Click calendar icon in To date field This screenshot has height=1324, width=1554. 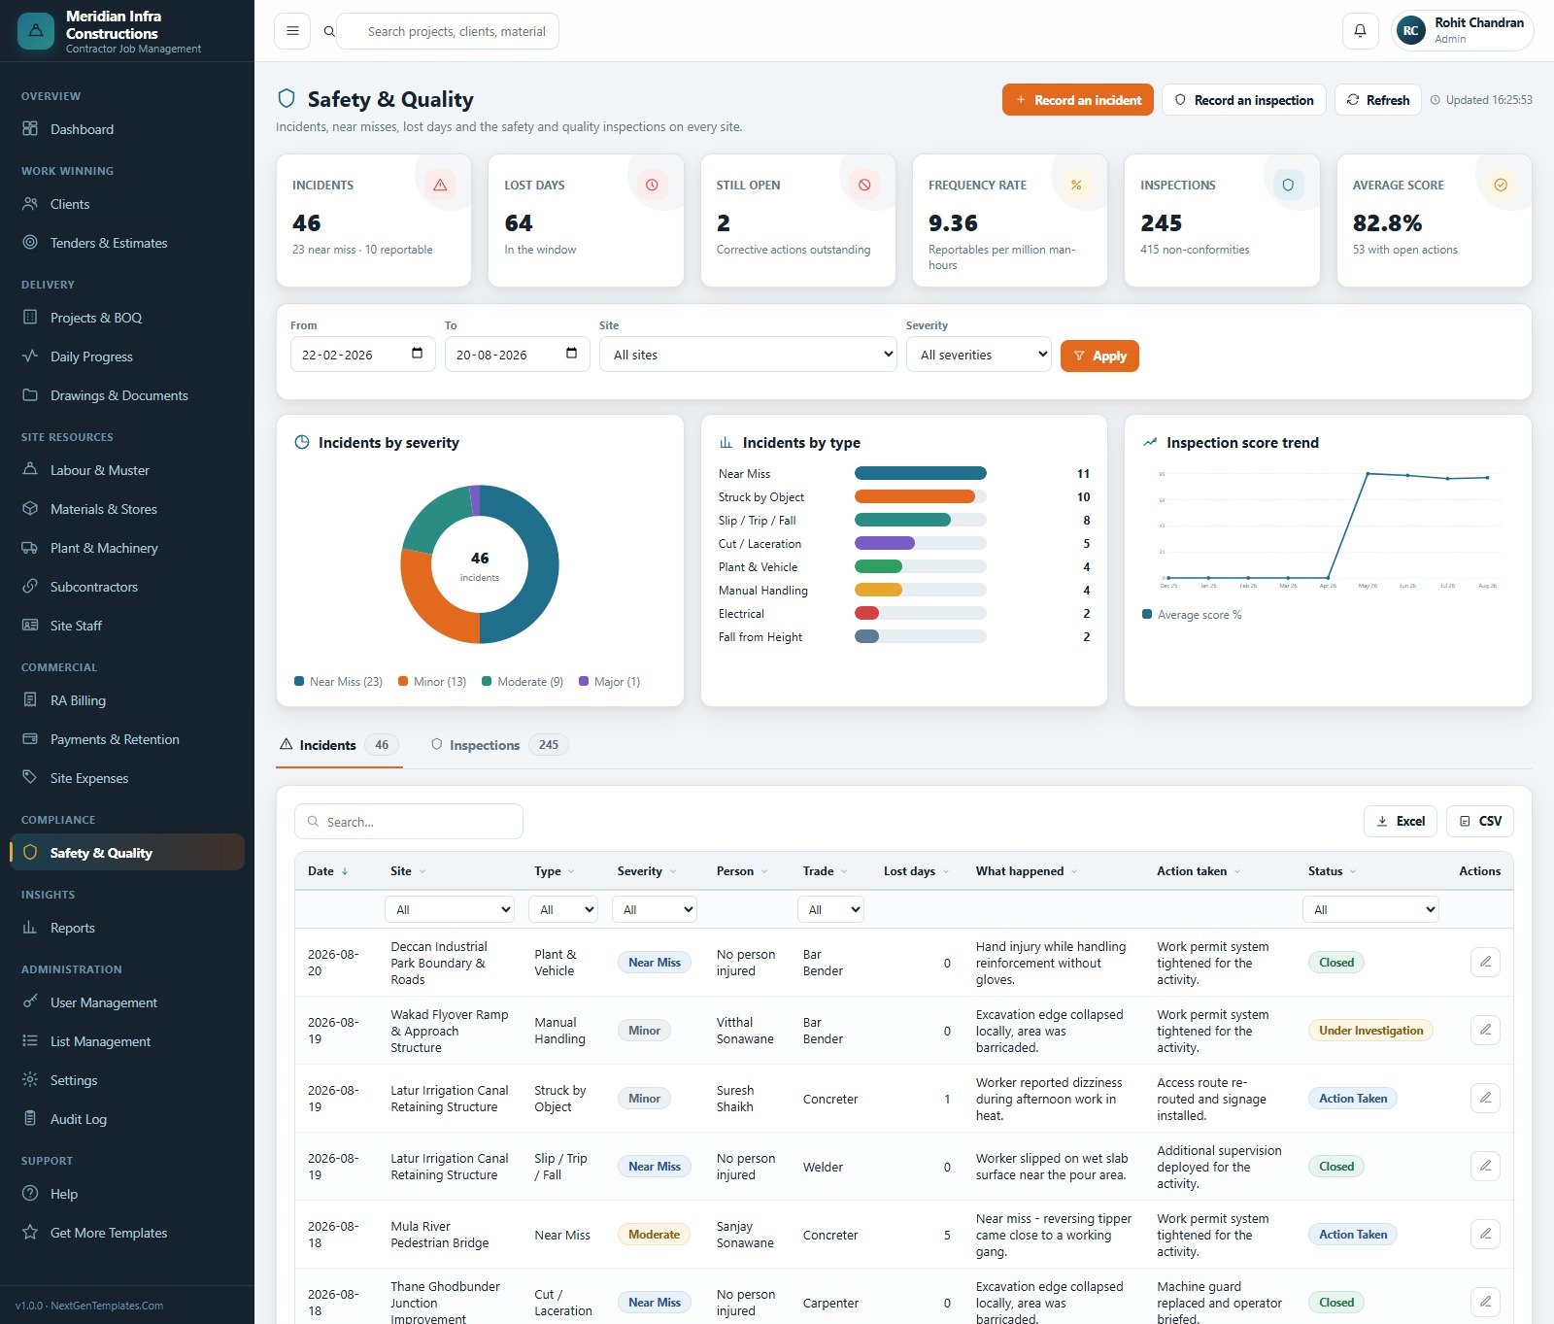tap(571, 354)
